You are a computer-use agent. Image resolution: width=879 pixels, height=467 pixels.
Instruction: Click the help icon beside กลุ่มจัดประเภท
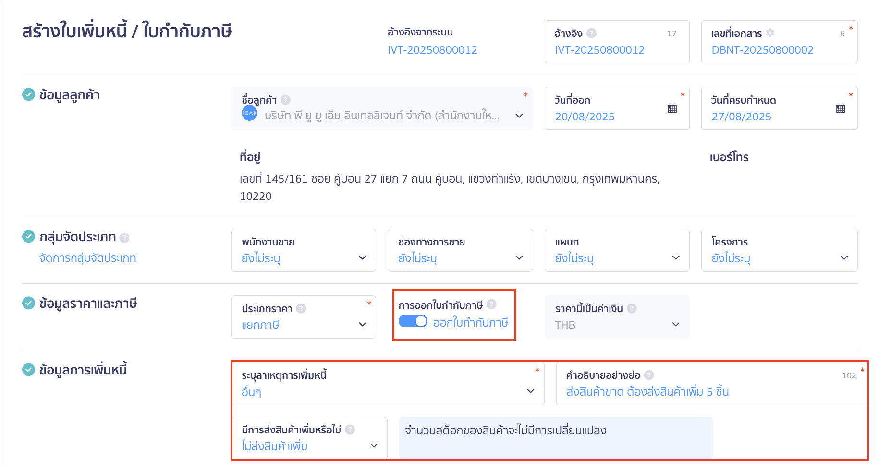tap(124, 236)
